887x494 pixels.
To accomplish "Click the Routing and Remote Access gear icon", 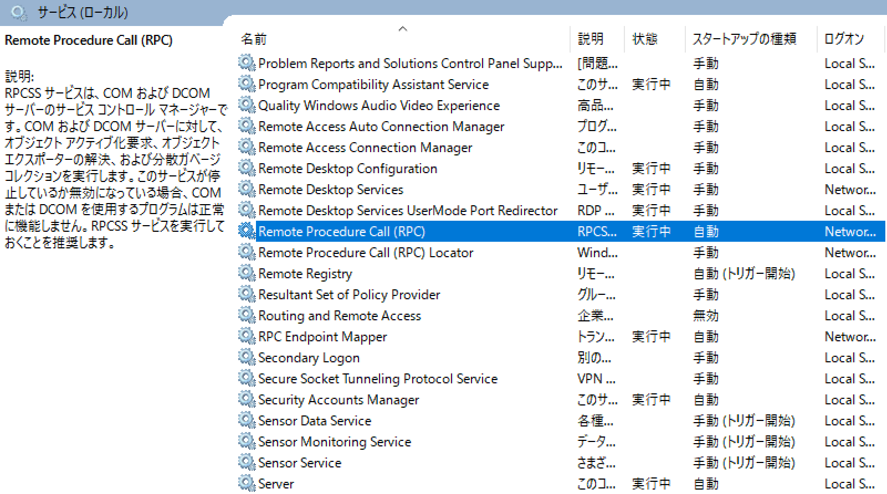I will click(247, 315).
